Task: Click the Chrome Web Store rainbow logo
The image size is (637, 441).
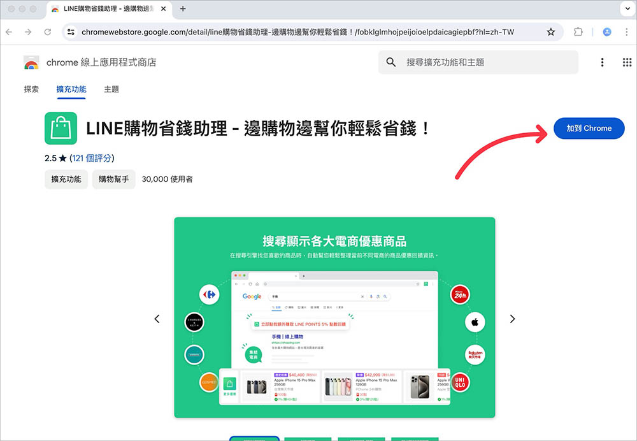Action: click(31, 62)
